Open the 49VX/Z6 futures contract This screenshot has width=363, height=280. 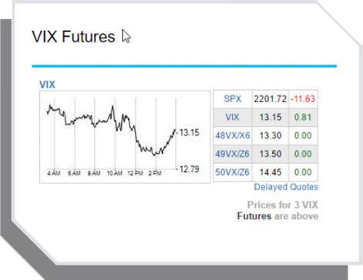[x=232, y=154]
